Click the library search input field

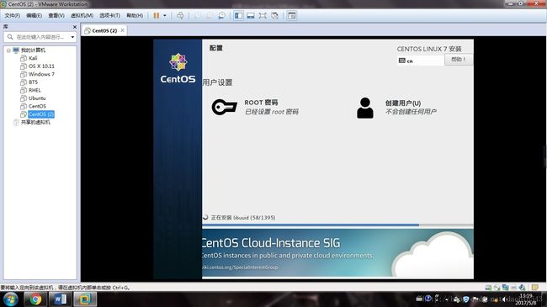click(40, 37)
